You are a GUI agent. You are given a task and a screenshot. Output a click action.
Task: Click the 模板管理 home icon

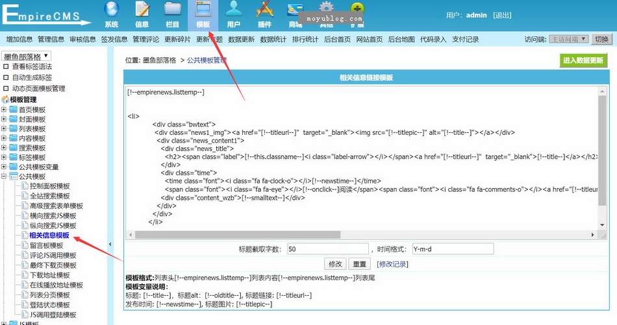[5, 99]
